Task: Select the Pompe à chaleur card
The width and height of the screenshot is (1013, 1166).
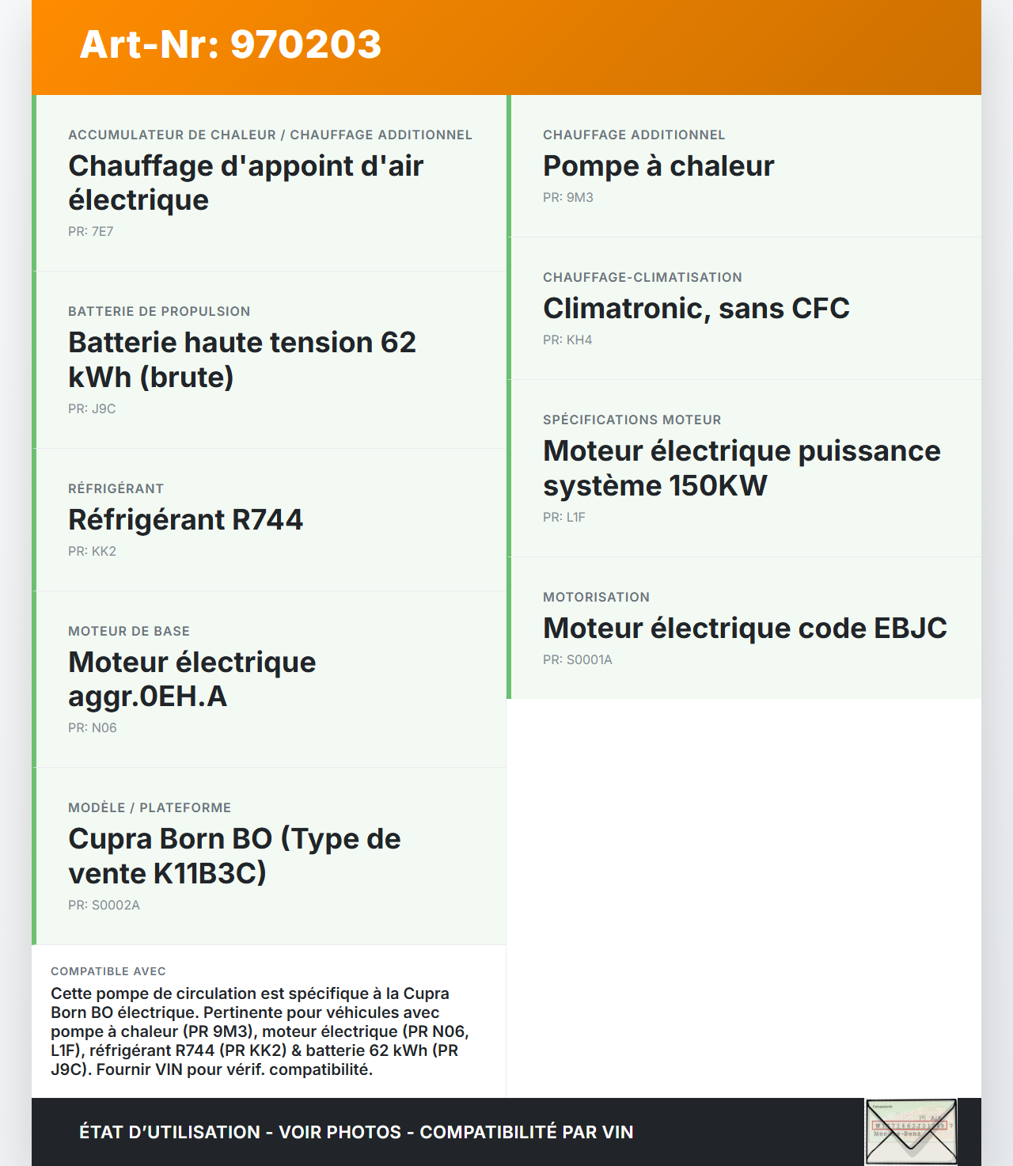Action: point(744,166)
